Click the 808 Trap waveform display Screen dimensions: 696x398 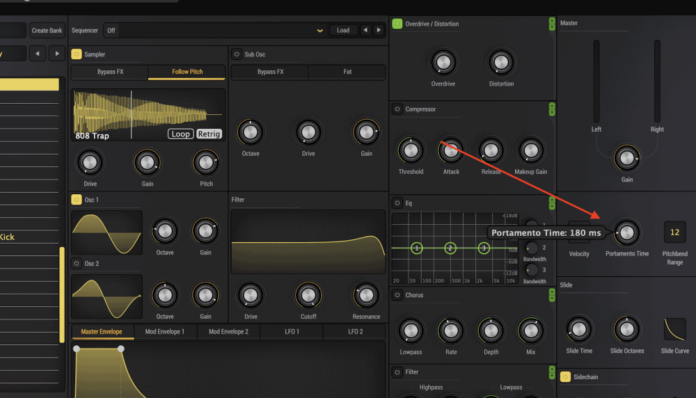(x=148, y=115)
